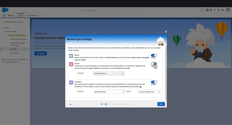Open the favorites star icon
Screen dimensions: 232x125
[201, 10]
